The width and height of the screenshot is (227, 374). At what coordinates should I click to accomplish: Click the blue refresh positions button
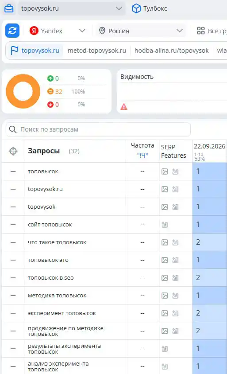[x=12, y=31]
